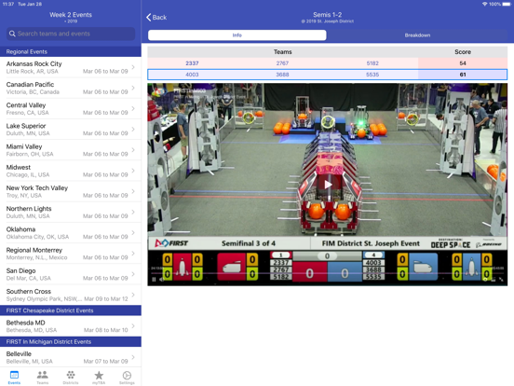Screen dimensions: 514x386
Task: Open Lake Superior event chevron
Action: 133,129
